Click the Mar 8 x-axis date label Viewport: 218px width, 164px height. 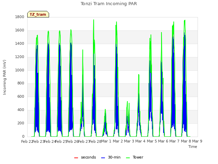coord(186,141)
